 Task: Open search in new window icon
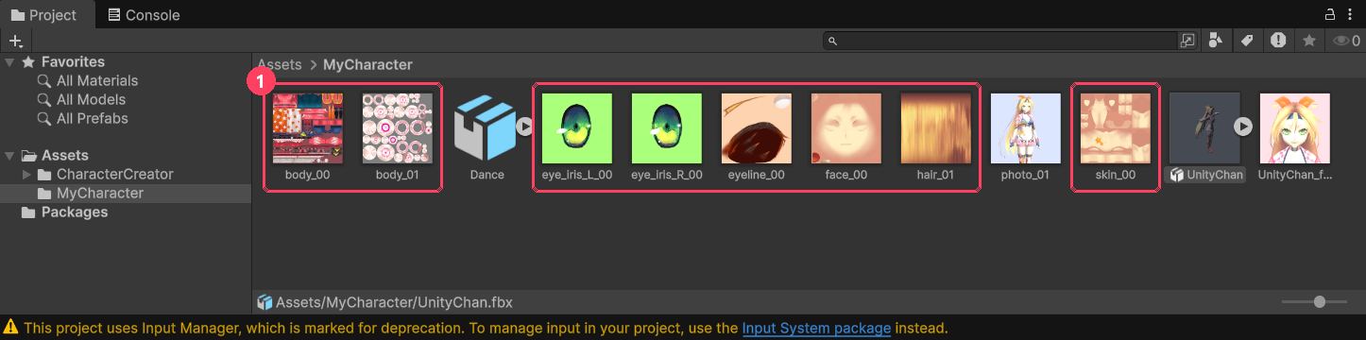coord(1187,41)
